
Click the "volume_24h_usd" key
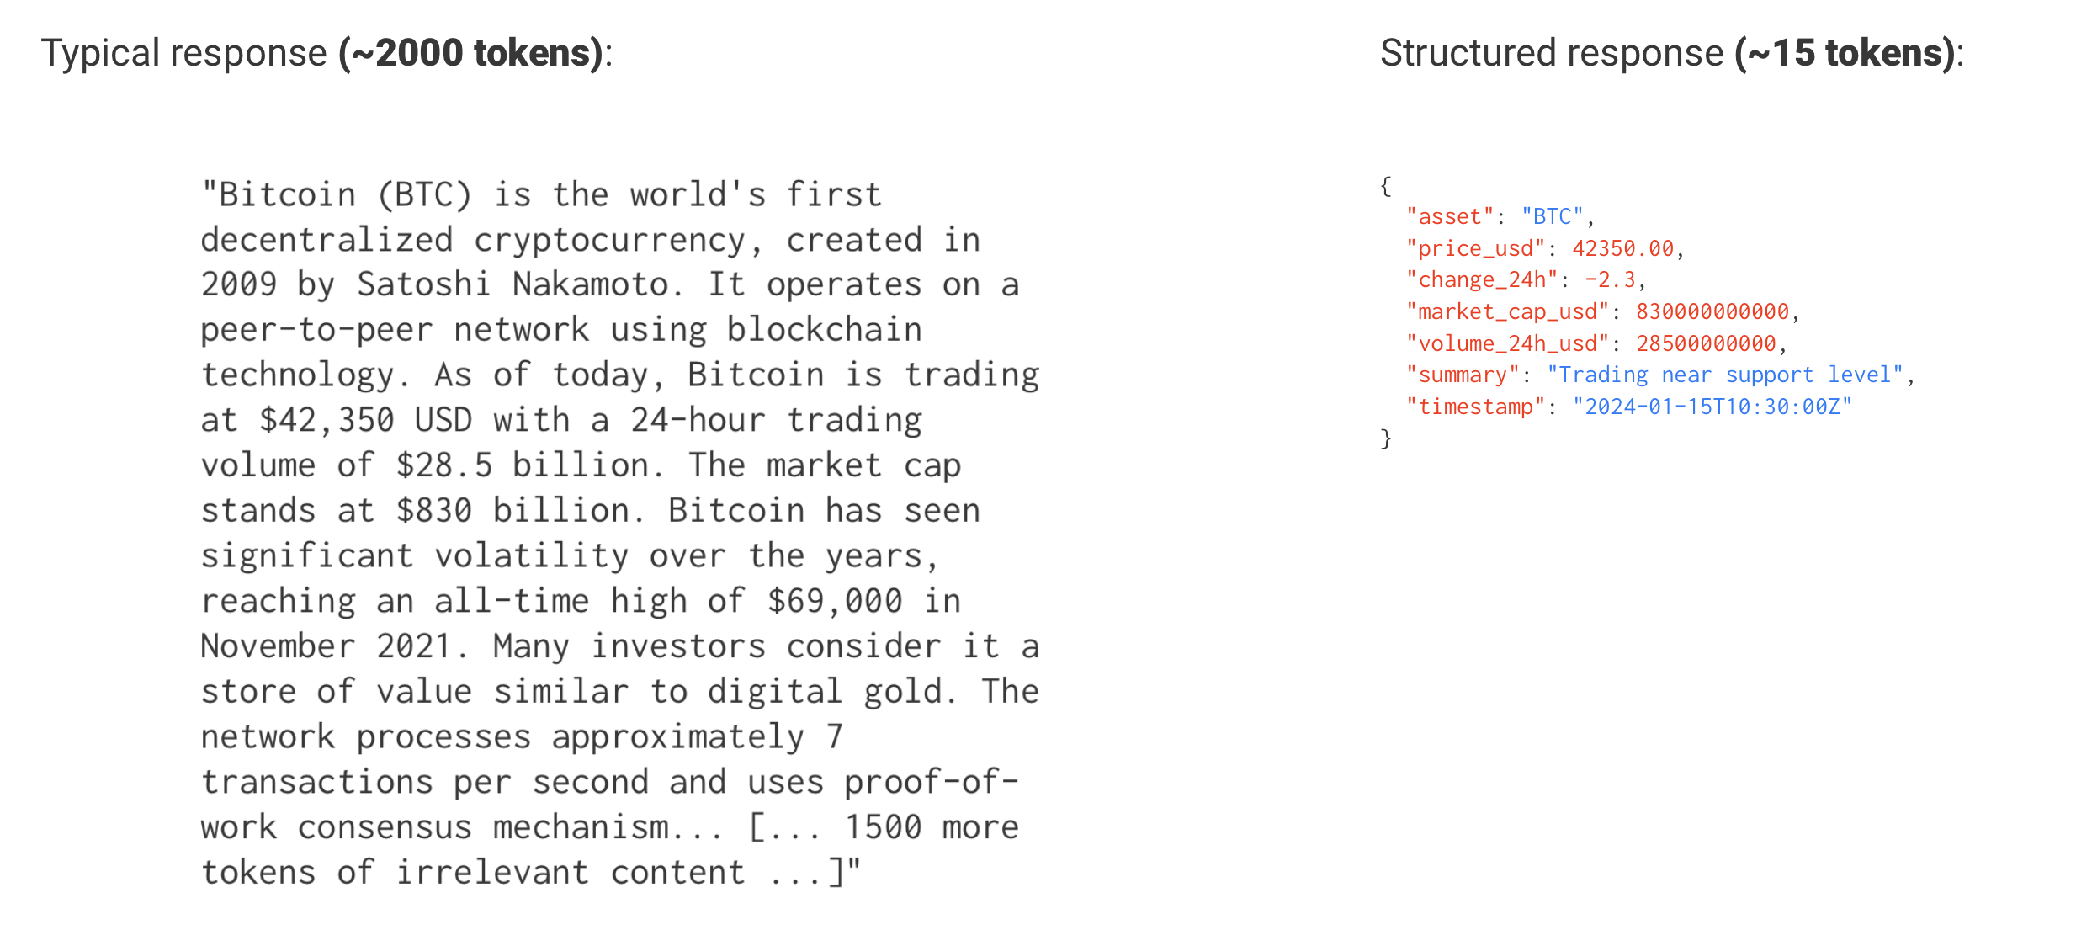(1507, 344)
